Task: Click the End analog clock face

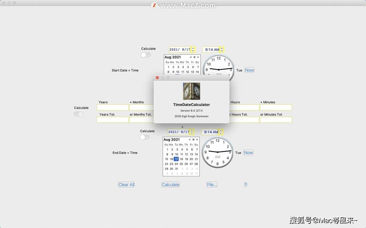Action: coord(218,152)
